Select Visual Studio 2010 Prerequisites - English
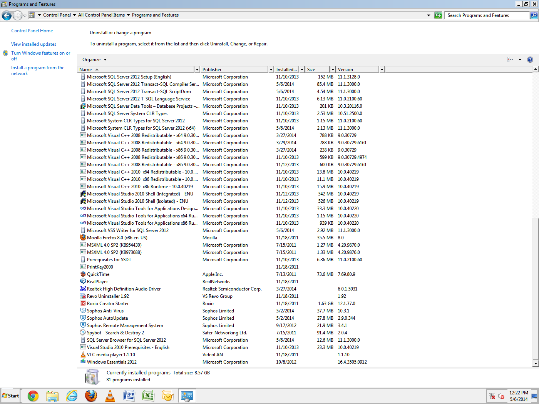 pyautogui.click(x=128, y=347)
